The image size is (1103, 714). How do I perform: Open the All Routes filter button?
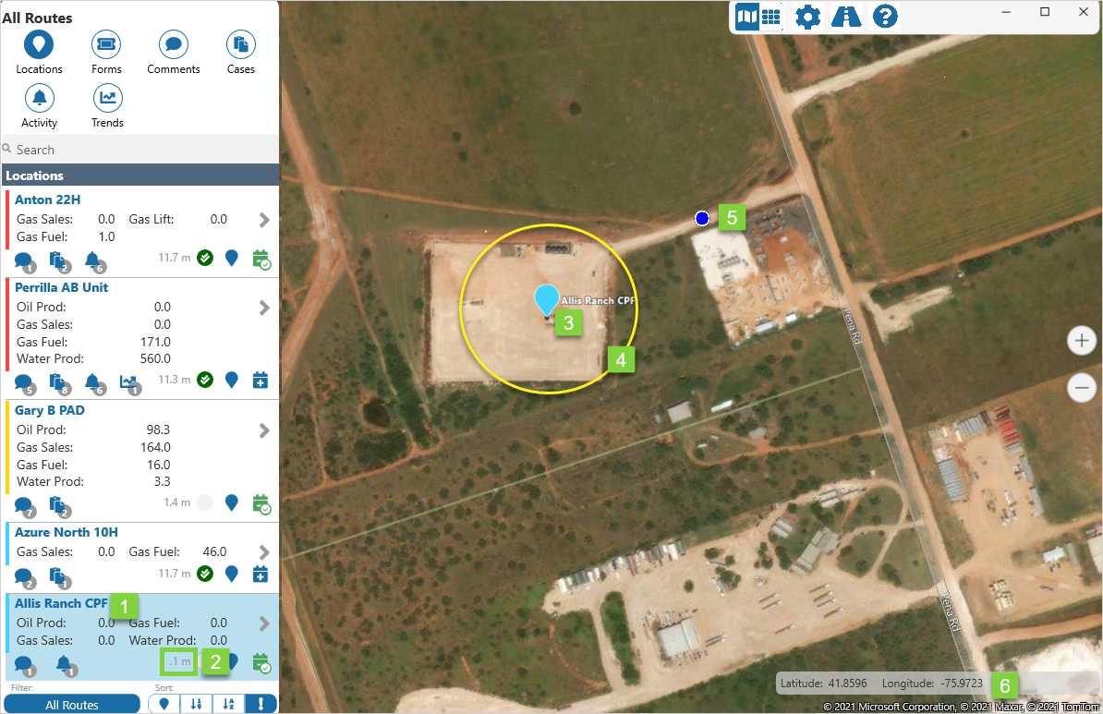coord(72,704)
